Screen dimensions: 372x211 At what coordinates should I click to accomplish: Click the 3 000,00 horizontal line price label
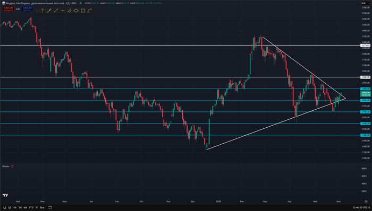click(x=365, y=77)
